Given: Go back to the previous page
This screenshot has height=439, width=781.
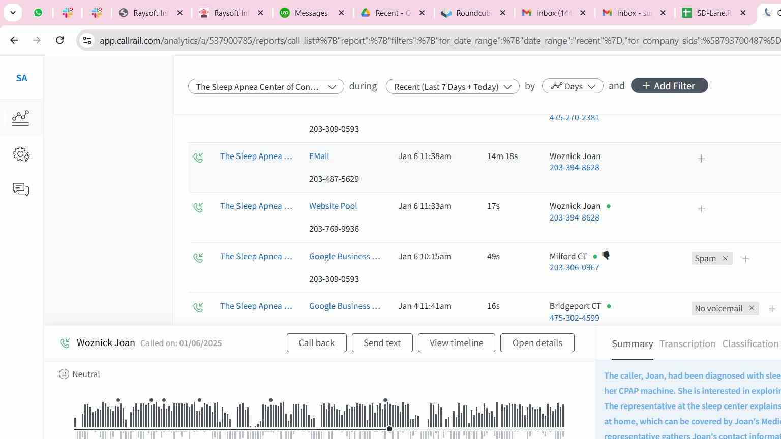Looking at the screenshot, I should tap(14, 40).
